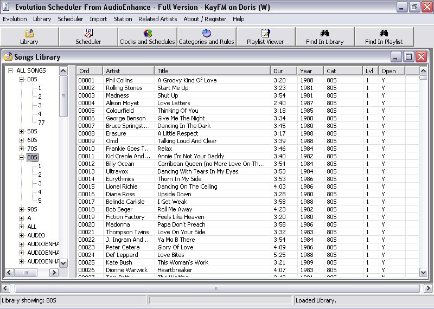Click the app icon in the title bar
The width and height of the screenshot is (434, 309).
[5, 7]
